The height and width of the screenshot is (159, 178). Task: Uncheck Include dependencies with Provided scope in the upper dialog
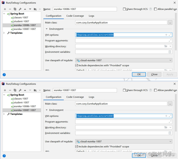(x=77, y=65)
